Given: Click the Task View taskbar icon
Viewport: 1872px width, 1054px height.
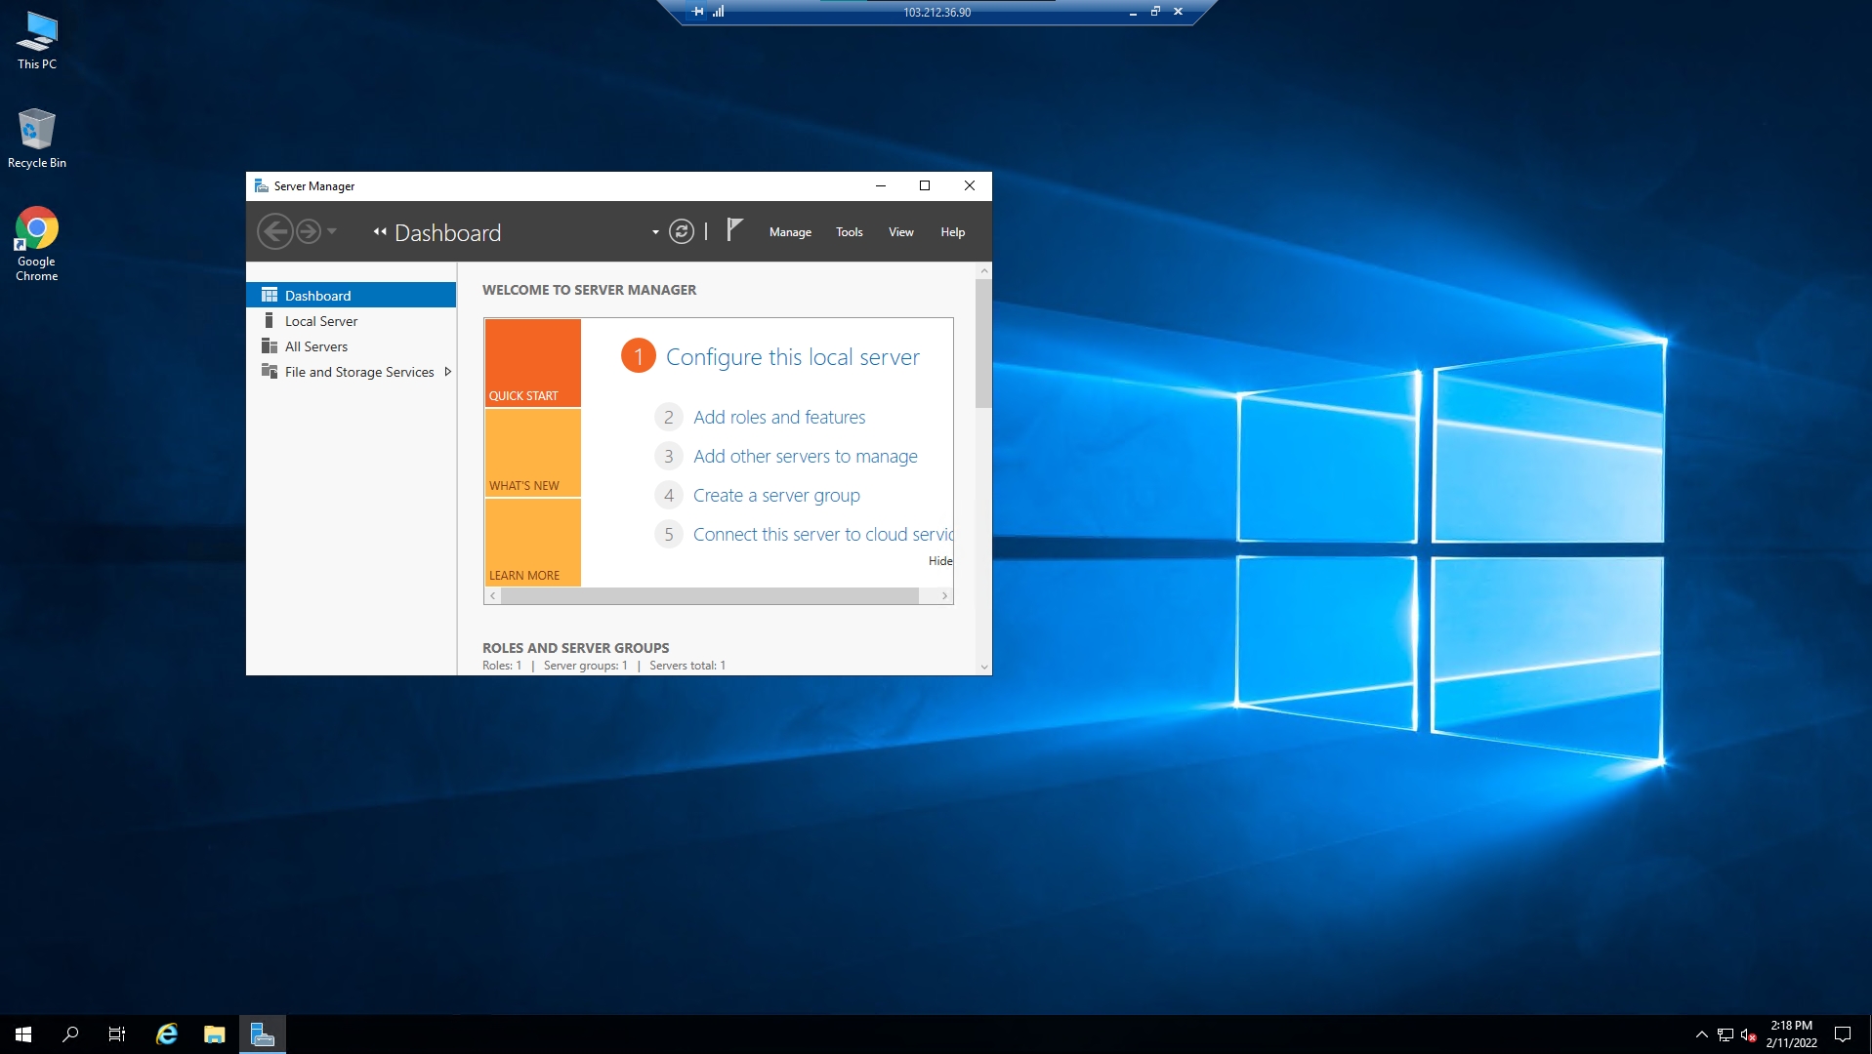Looking at the screenshot, I should [x=117, y=1034].
